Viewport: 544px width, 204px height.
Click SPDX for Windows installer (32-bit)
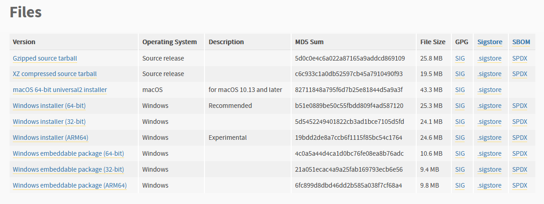pyautogui.click(x=520, y=122)
